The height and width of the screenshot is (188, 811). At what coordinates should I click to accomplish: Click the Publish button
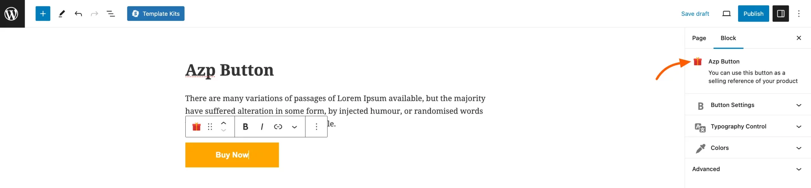(x=753, y=14)
